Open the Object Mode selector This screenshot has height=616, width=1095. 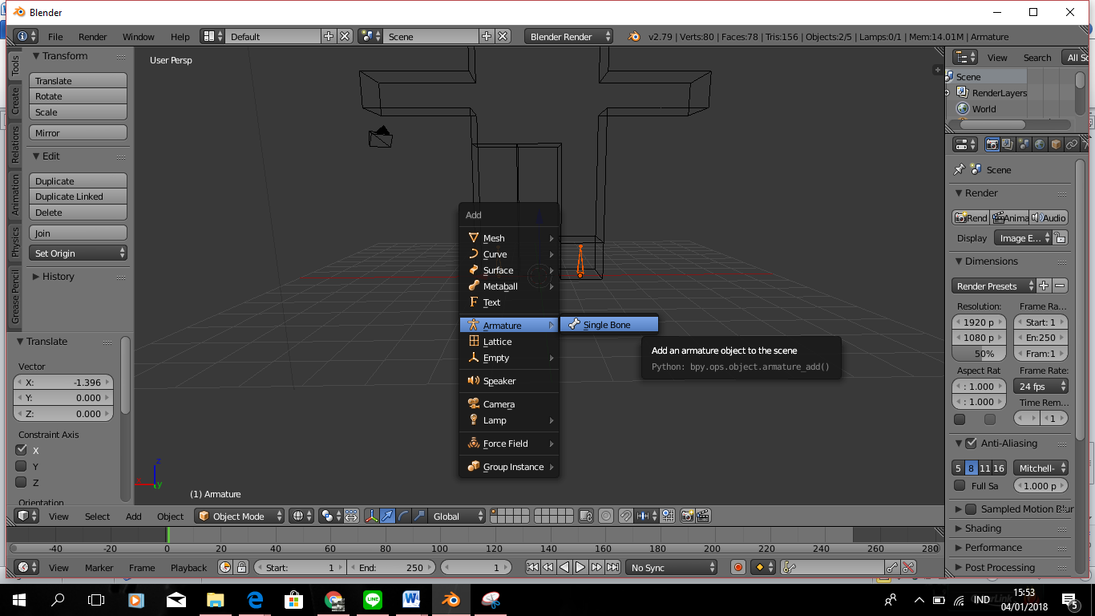coord(240,517)
